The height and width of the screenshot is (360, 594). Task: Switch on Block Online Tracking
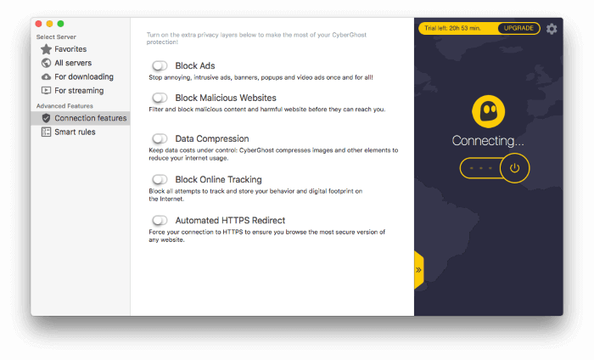(x=160, y=180)
